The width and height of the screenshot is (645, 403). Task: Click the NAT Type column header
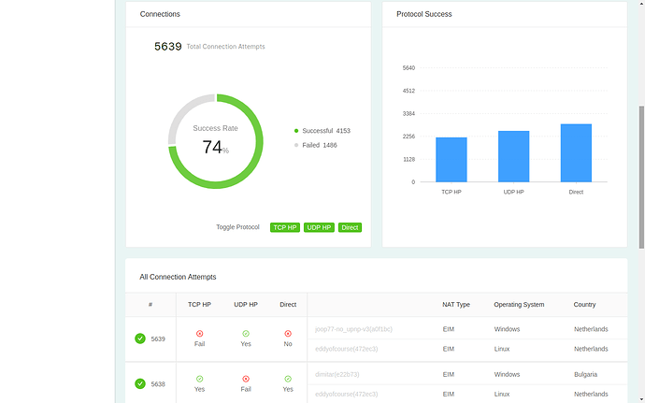tap(456, 305)
